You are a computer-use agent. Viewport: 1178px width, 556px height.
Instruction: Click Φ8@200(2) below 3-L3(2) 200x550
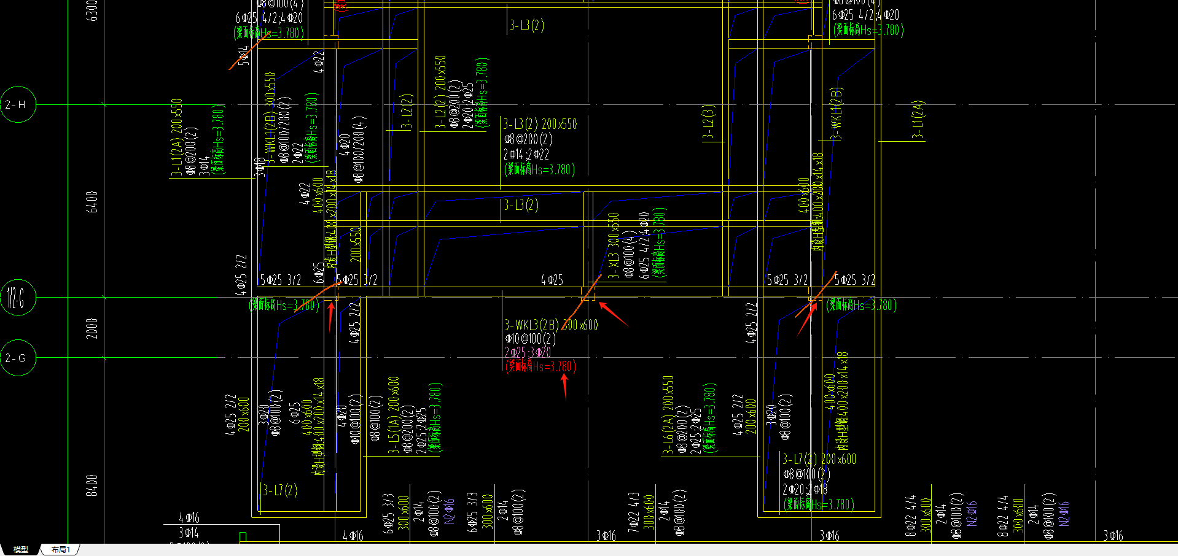click(528, 139)
